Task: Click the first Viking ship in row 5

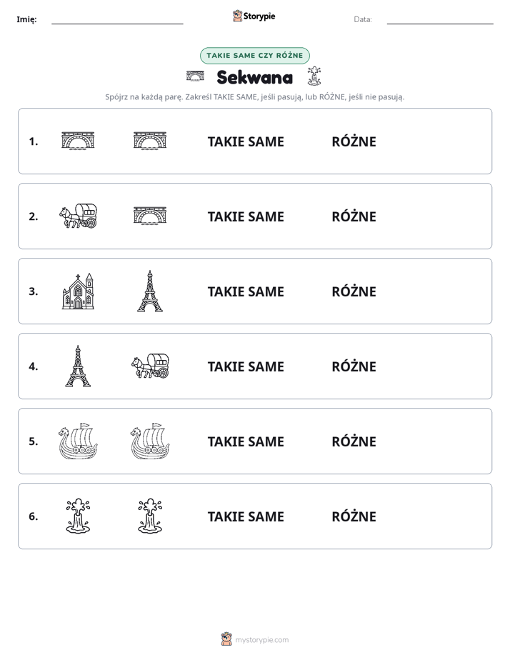Action: [x=79, y=441]
